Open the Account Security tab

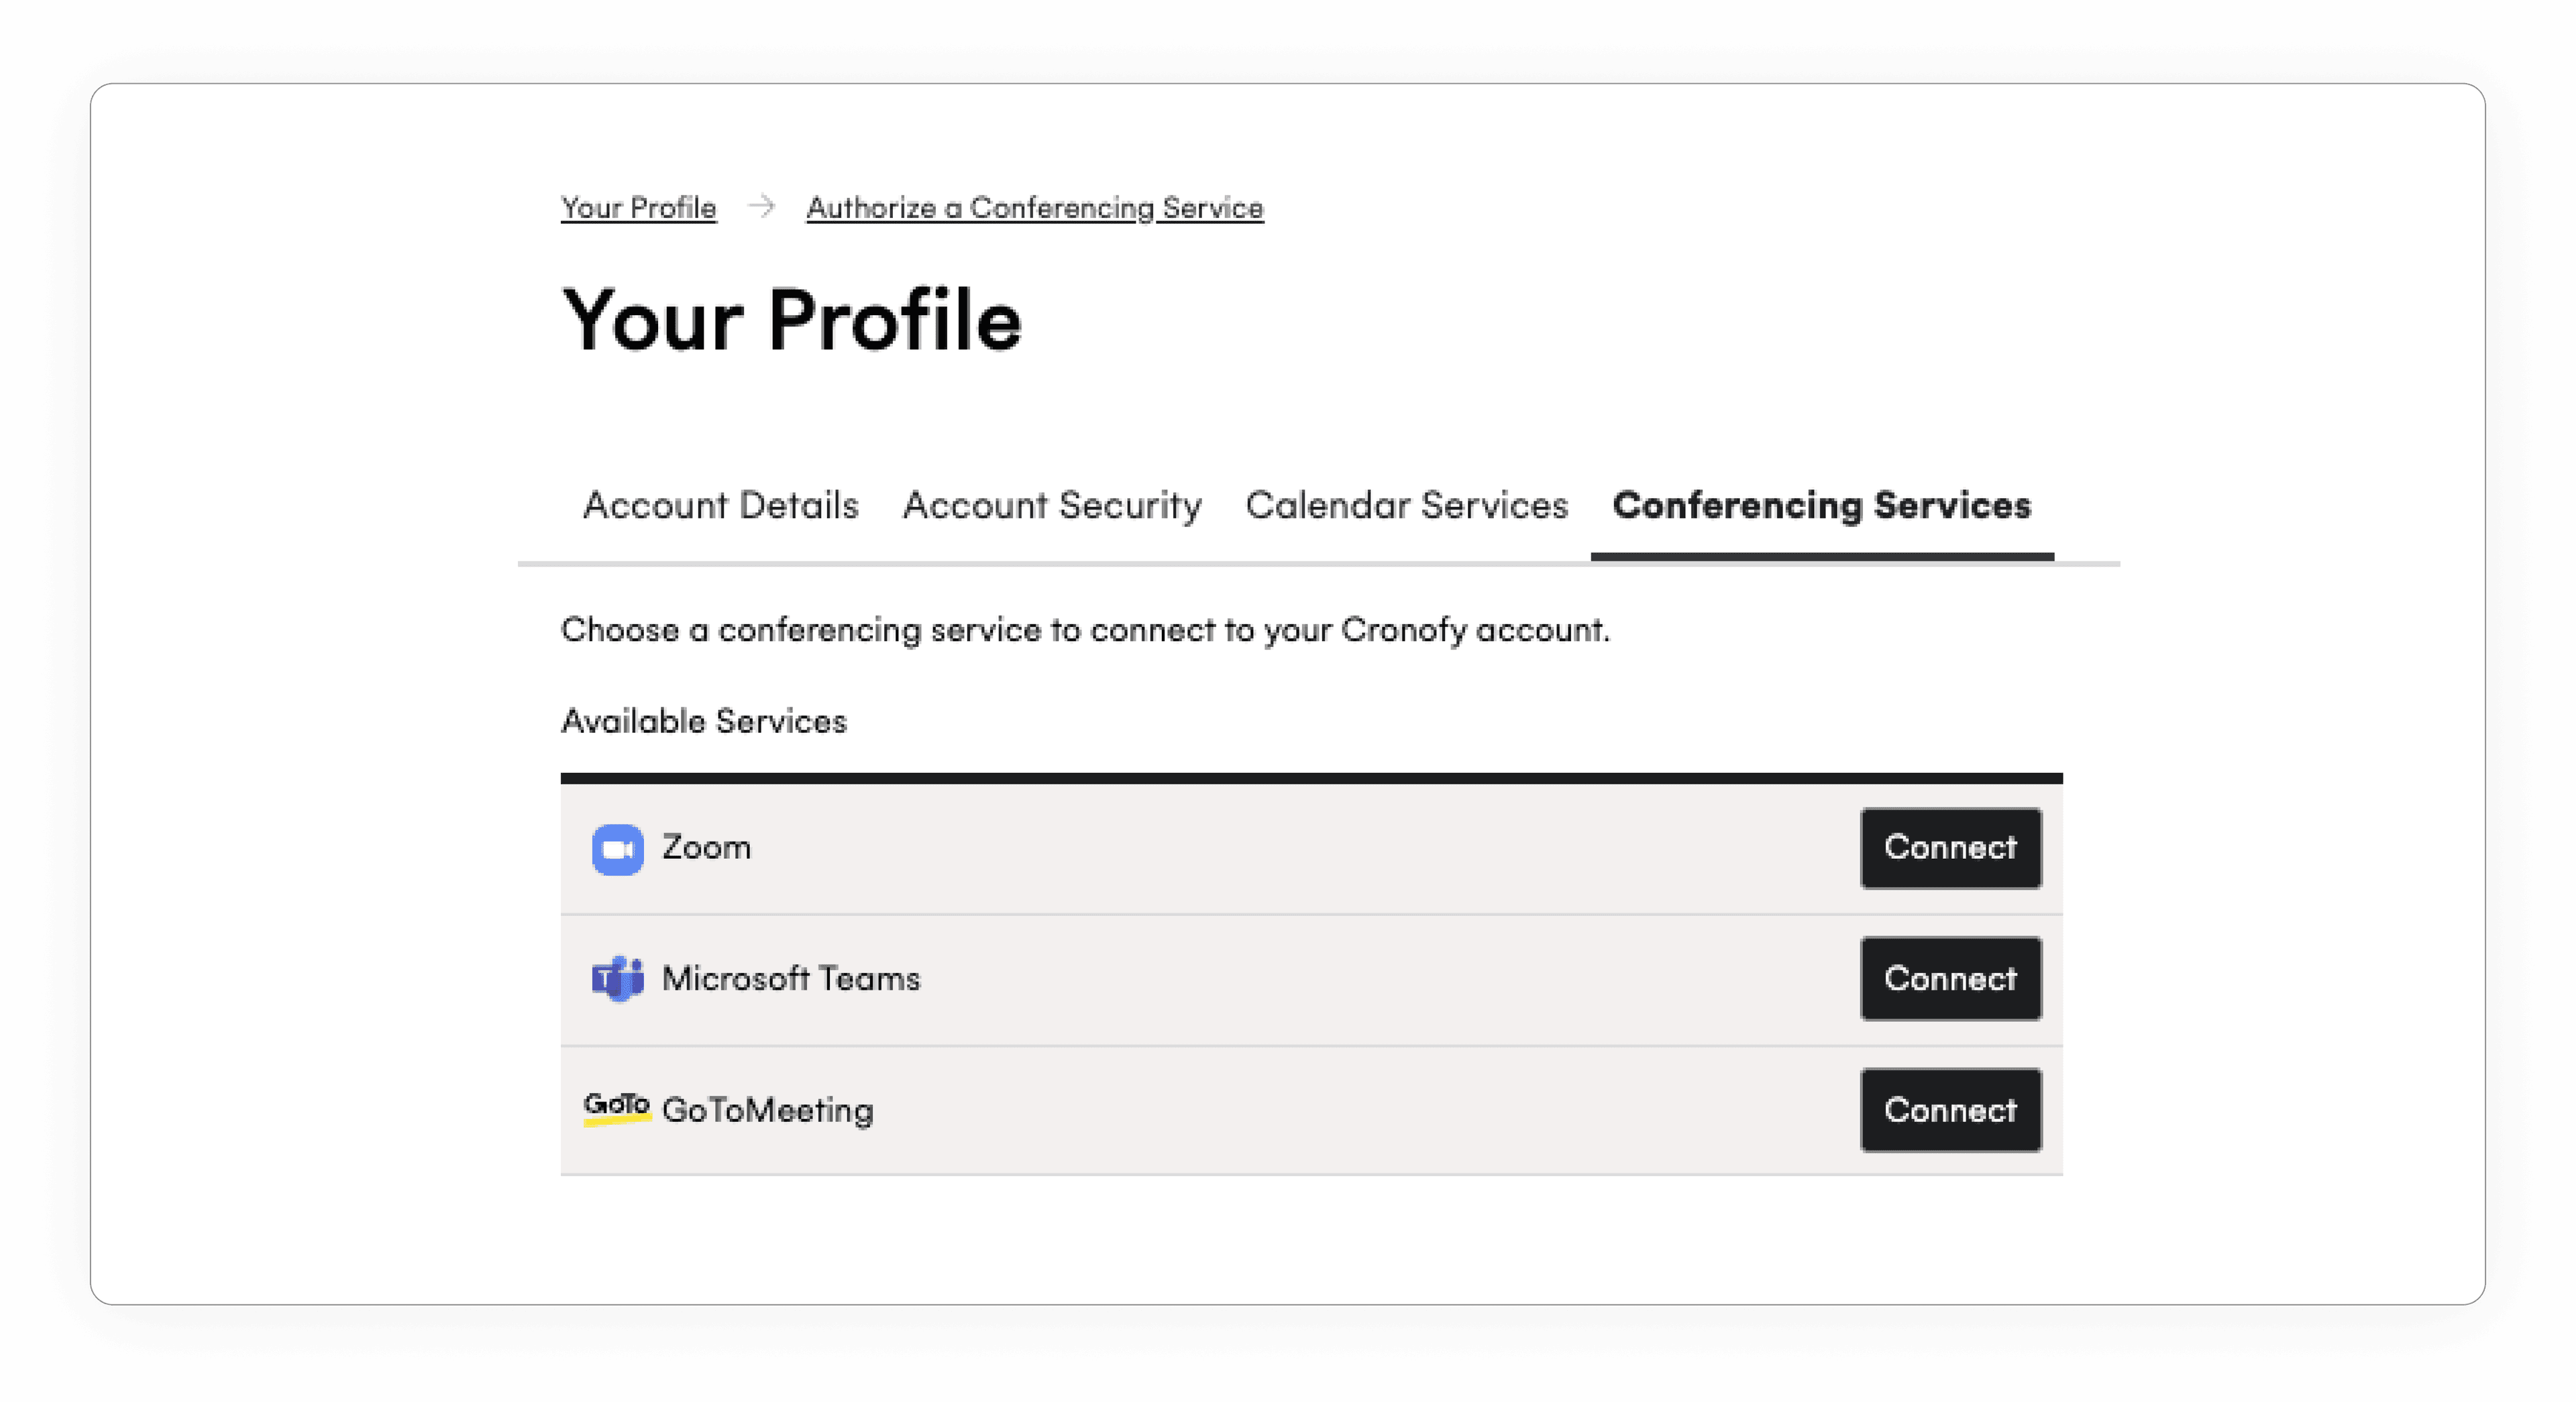(x=1051, y=507)
